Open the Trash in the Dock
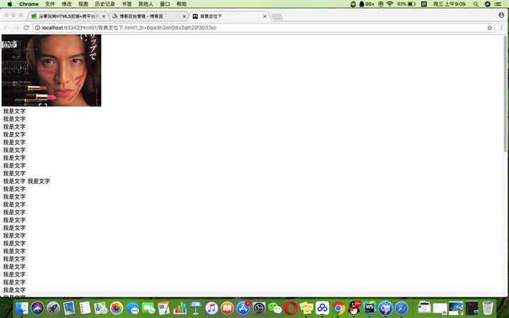509x318 pixels. tap(488, 308)
